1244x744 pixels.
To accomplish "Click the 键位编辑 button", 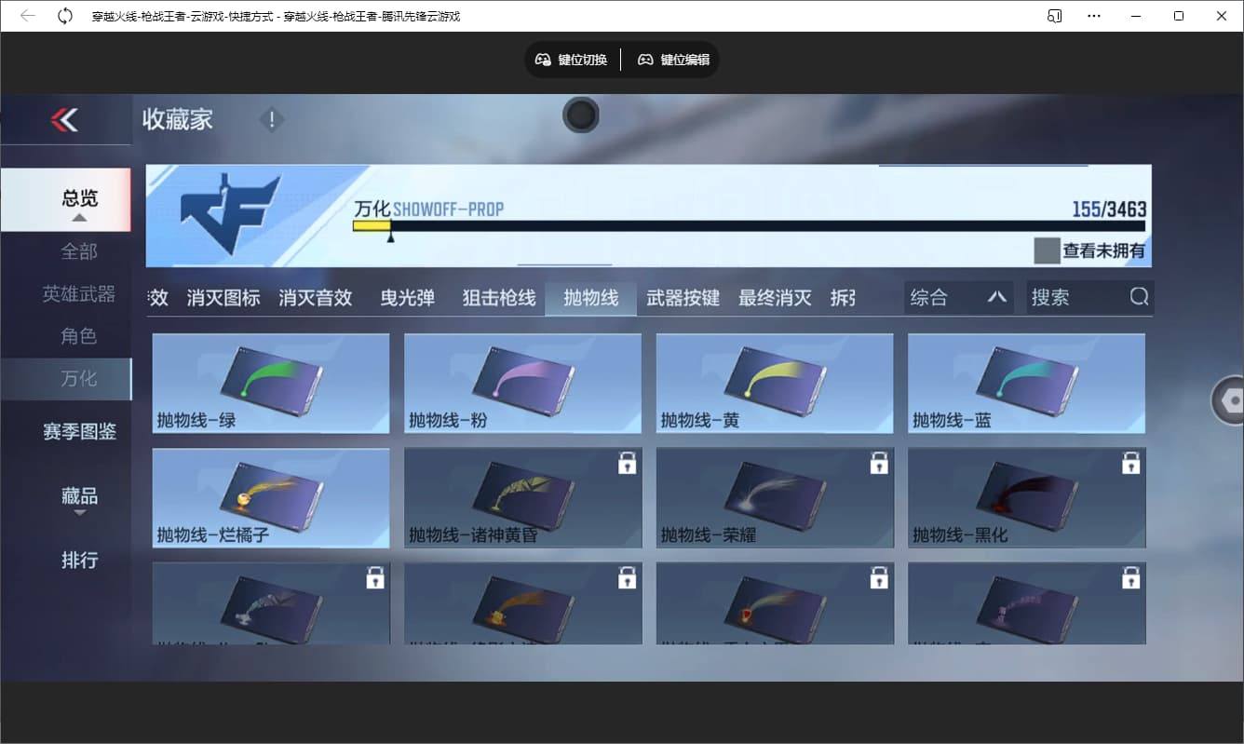I will pyautogui.click(x=672, y=59).
